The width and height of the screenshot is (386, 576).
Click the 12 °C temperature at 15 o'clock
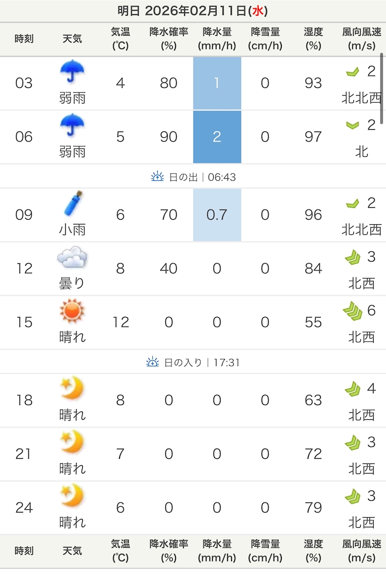tap(120, 322)
